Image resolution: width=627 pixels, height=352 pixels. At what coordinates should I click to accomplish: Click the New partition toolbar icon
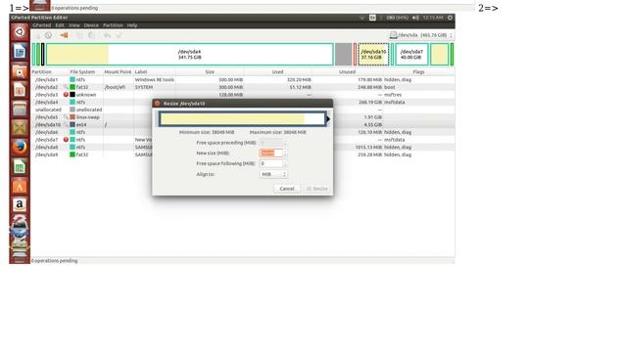click(x=37, y=35)
